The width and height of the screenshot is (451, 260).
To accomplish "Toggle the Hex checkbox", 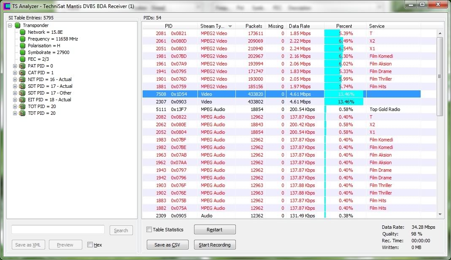I will (x=90, y=245).
